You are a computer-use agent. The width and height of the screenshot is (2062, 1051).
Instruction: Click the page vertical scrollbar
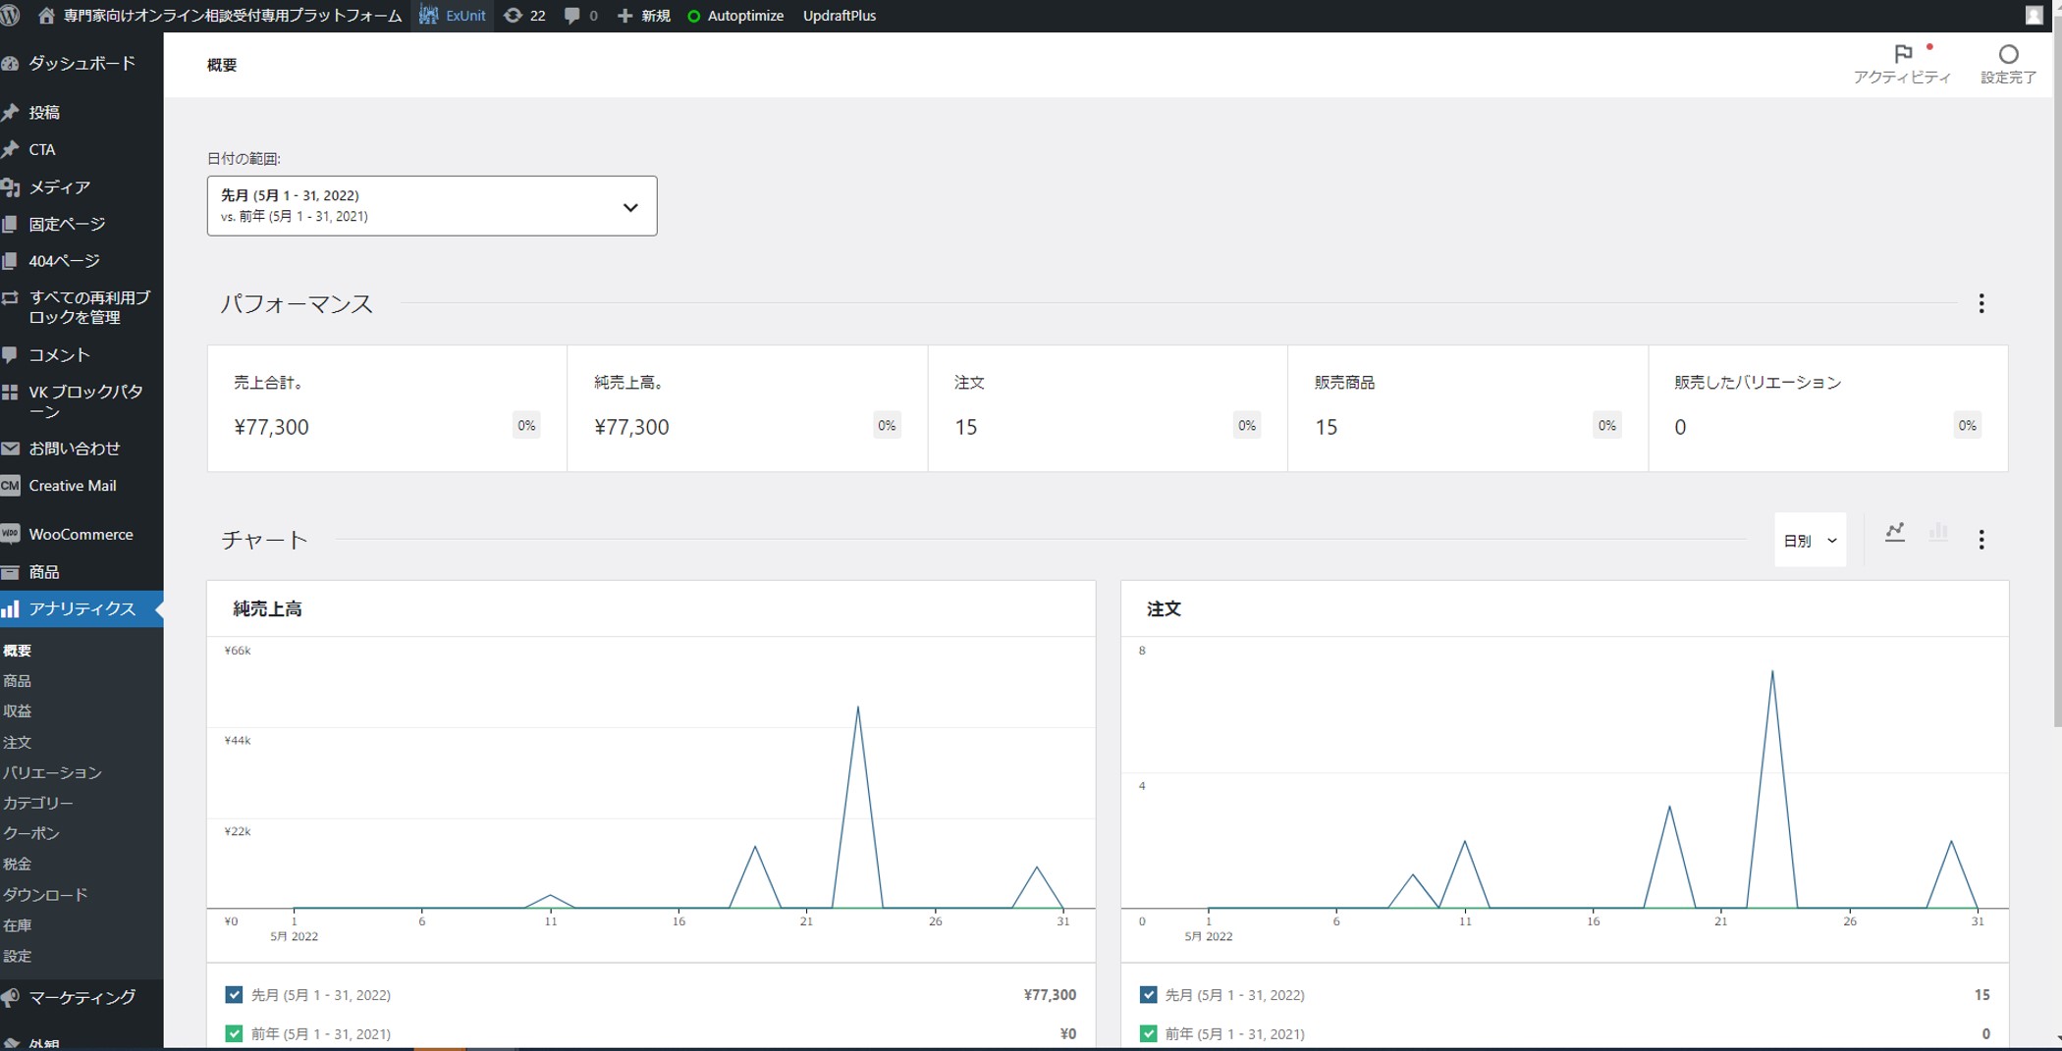[x=2056, y=393]
